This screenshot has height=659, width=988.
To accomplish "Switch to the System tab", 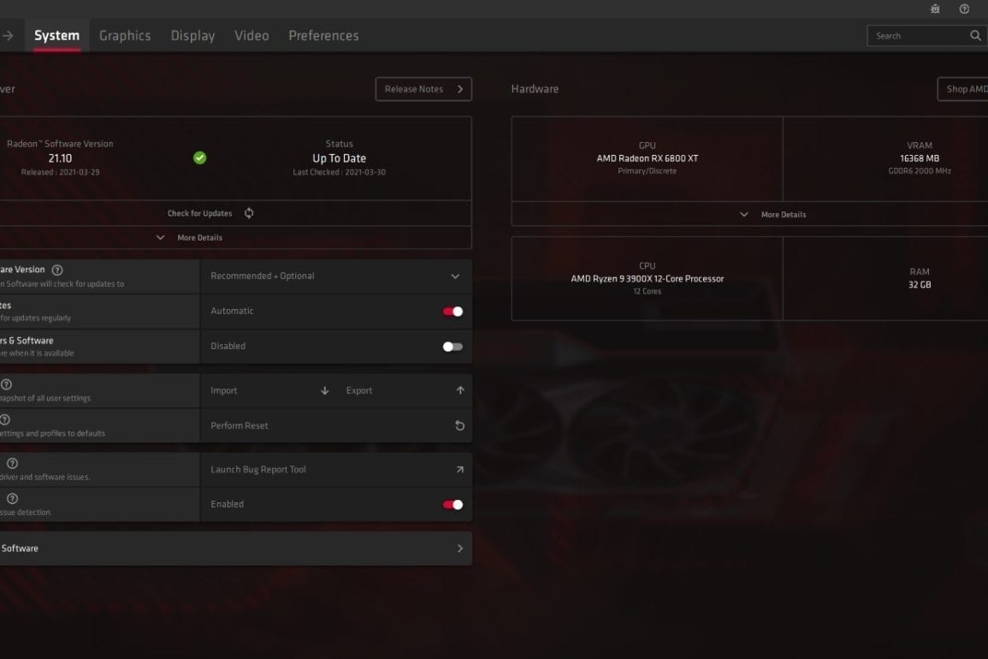I will pyautogui.click(x=56, y=36).
